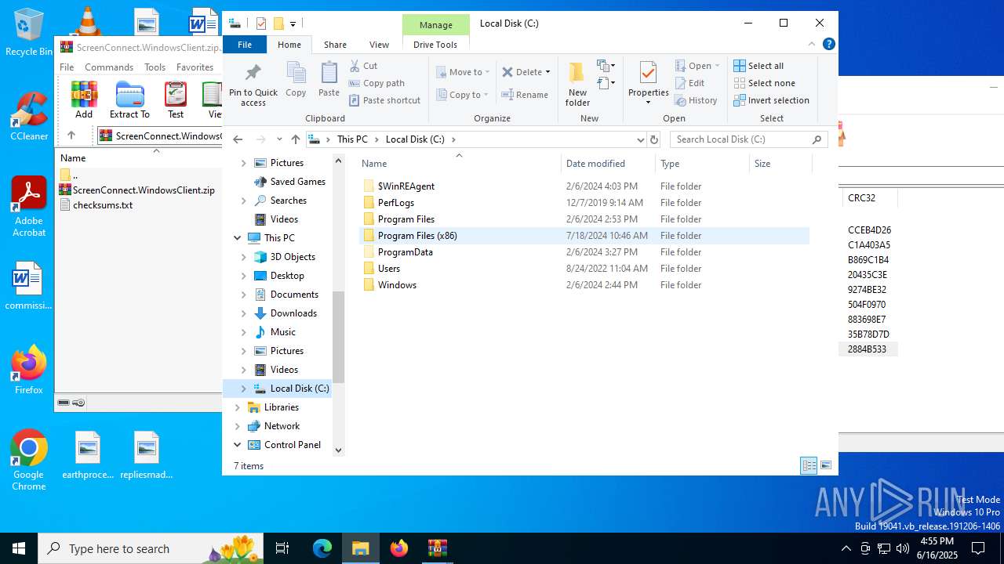Select ScreenConnect.WindowsClient.zip in WinRAR list
This screenshot has height=564, width=1004.
click(x=138, y=190)
